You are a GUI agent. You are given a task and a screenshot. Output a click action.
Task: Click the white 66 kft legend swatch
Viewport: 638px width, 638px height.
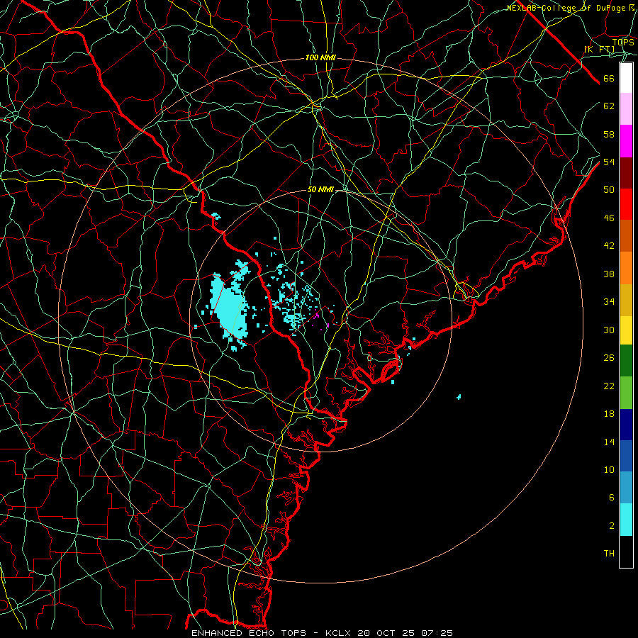[626, 78]
